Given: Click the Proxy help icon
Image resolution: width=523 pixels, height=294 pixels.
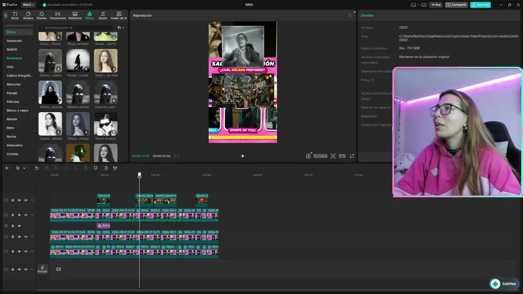Looking at the screenshot, I should 372,80.
